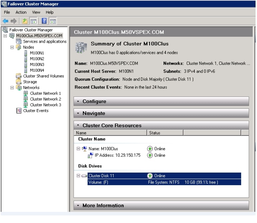Click the Node and Disk Majority quorum value

(x=158, y=79)
